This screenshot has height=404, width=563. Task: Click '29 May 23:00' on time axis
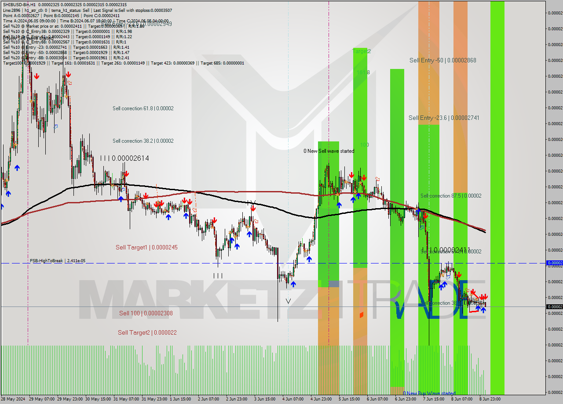69,399
